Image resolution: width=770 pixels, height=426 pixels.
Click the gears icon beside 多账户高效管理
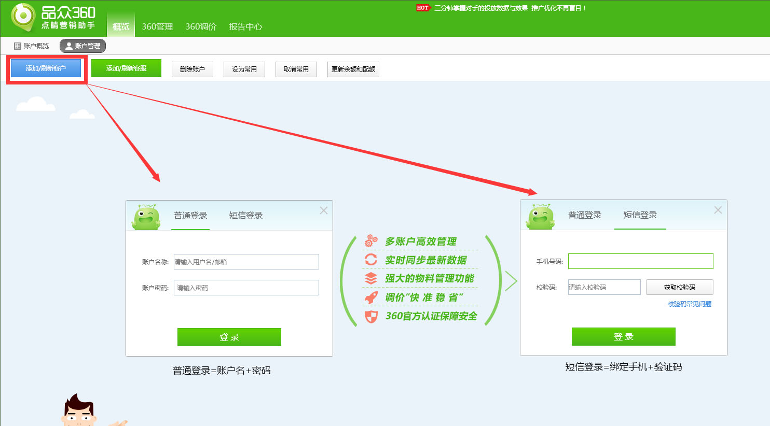click(x=372, y=240)
